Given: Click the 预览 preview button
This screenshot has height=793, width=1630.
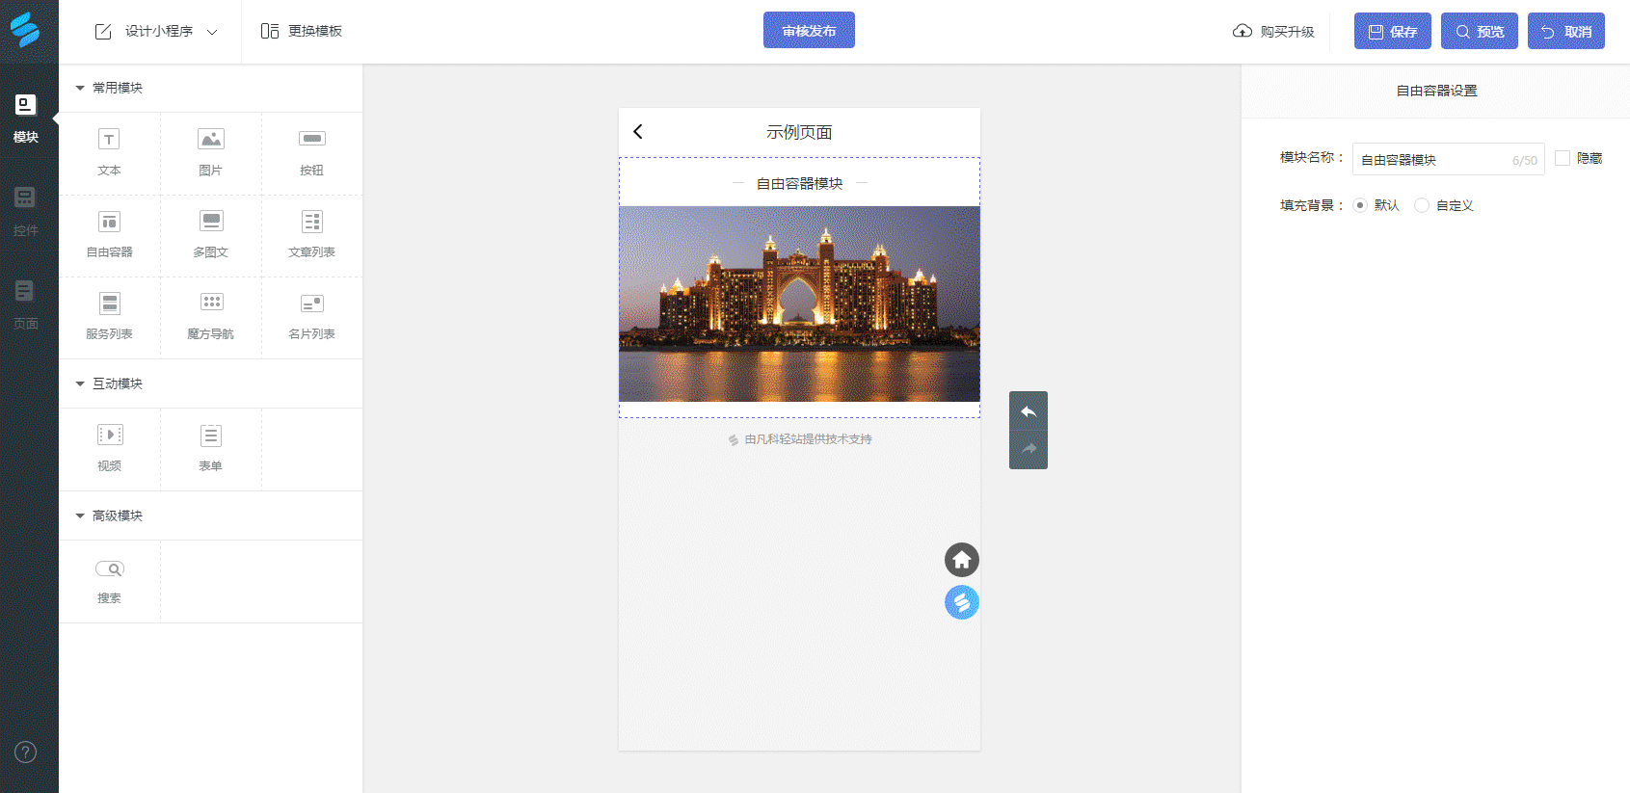Looking at the screenshot, I should pos(1480,31).
